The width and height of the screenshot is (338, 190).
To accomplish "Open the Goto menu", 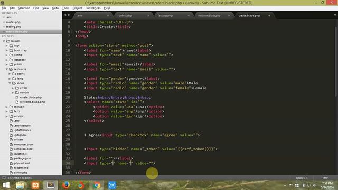I will tap(55, 8).
